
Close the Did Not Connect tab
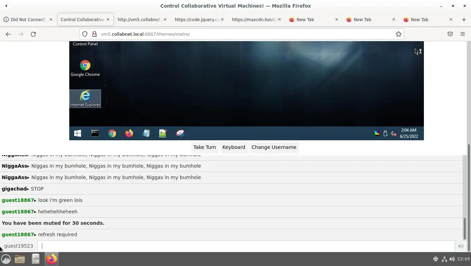(51, 19)
